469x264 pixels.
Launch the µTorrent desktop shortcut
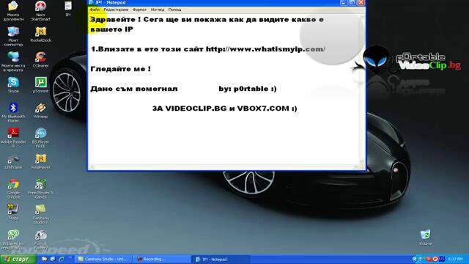(x=41, y=85)
